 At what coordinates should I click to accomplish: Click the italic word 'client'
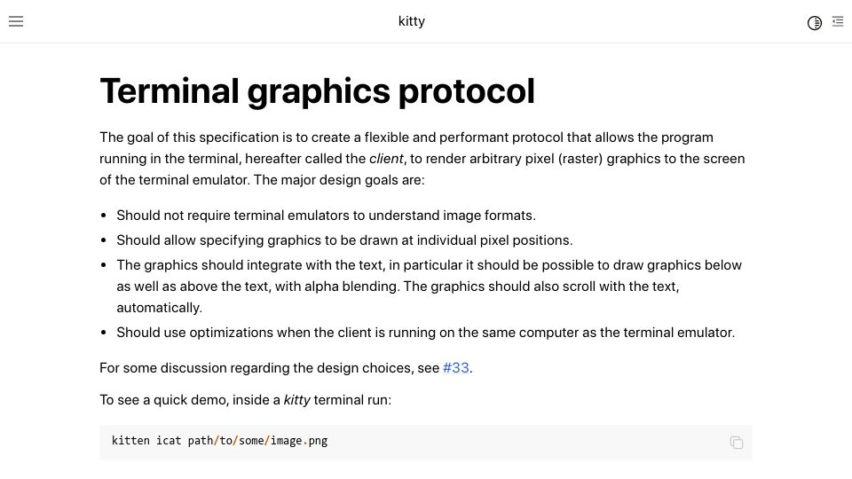[x=386, y=159]
